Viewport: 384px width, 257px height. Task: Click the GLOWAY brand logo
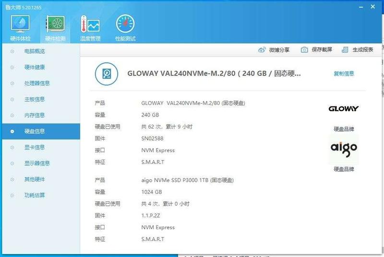click(x=343, y=108)
